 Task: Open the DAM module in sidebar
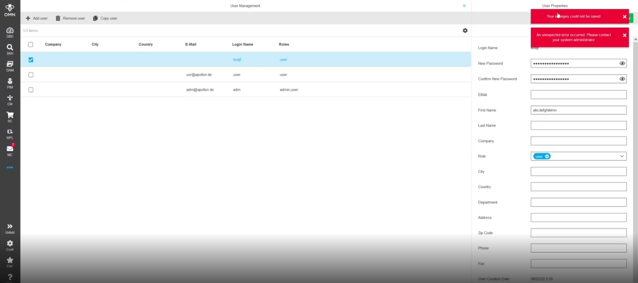[x=10, y=66]
